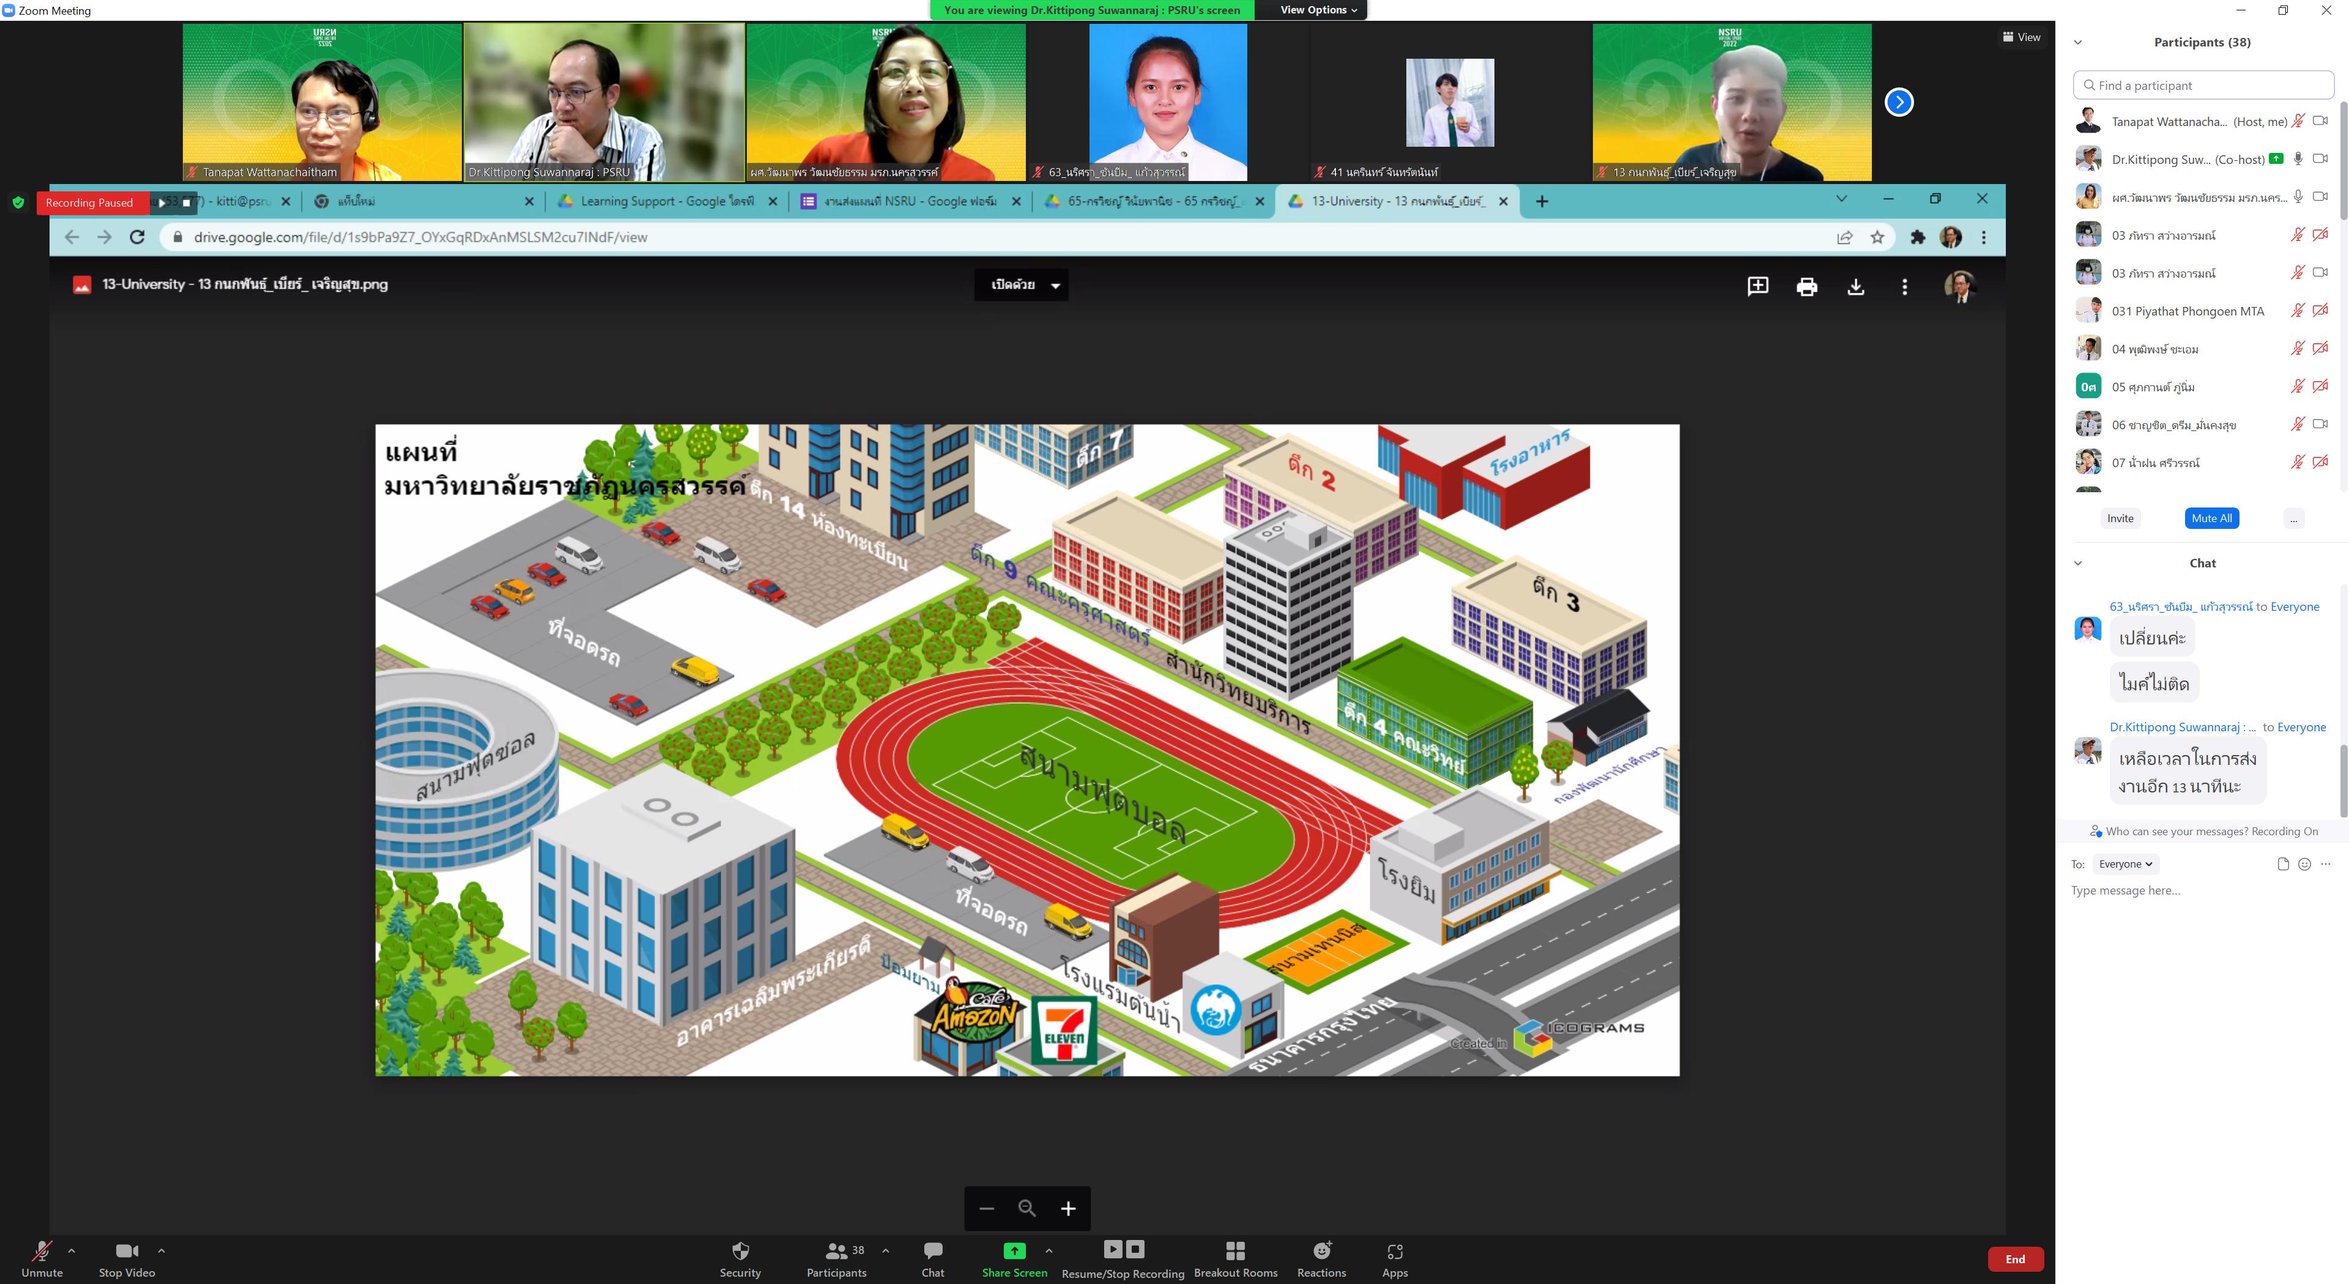The image size is (2349, 1284).
Task: Toggle 05 participant camera icon
Action: pyautogui.click(x=2321, y=386)
